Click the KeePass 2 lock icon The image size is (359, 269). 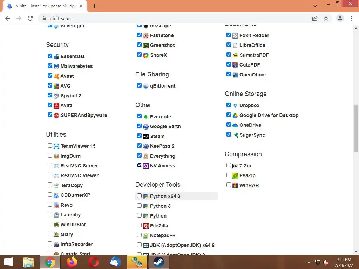[146, 146]
